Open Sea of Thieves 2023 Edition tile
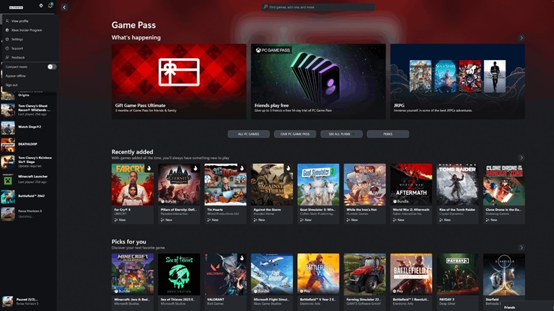554x311 pixels. tap(179, 282)
